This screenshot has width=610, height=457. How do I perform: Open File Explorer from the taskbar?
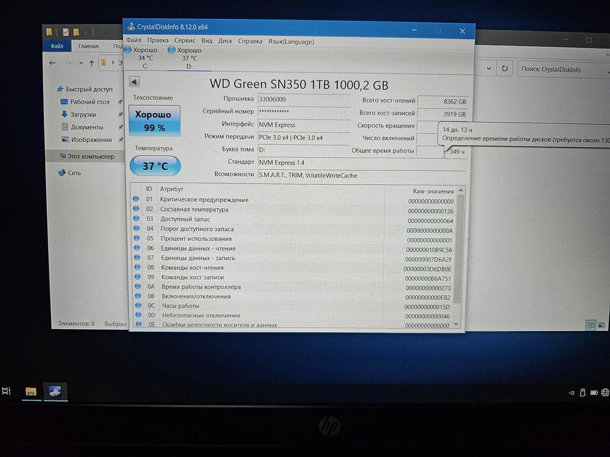pyautogui.click(x=31, y=391)
